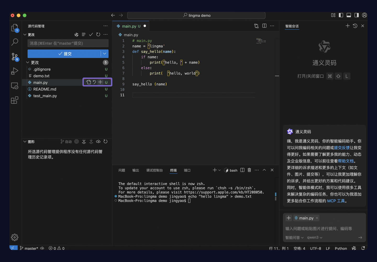Go to current history item target icon
The width and height of the screenshot is (377, 262).
[x=76, y=141]
